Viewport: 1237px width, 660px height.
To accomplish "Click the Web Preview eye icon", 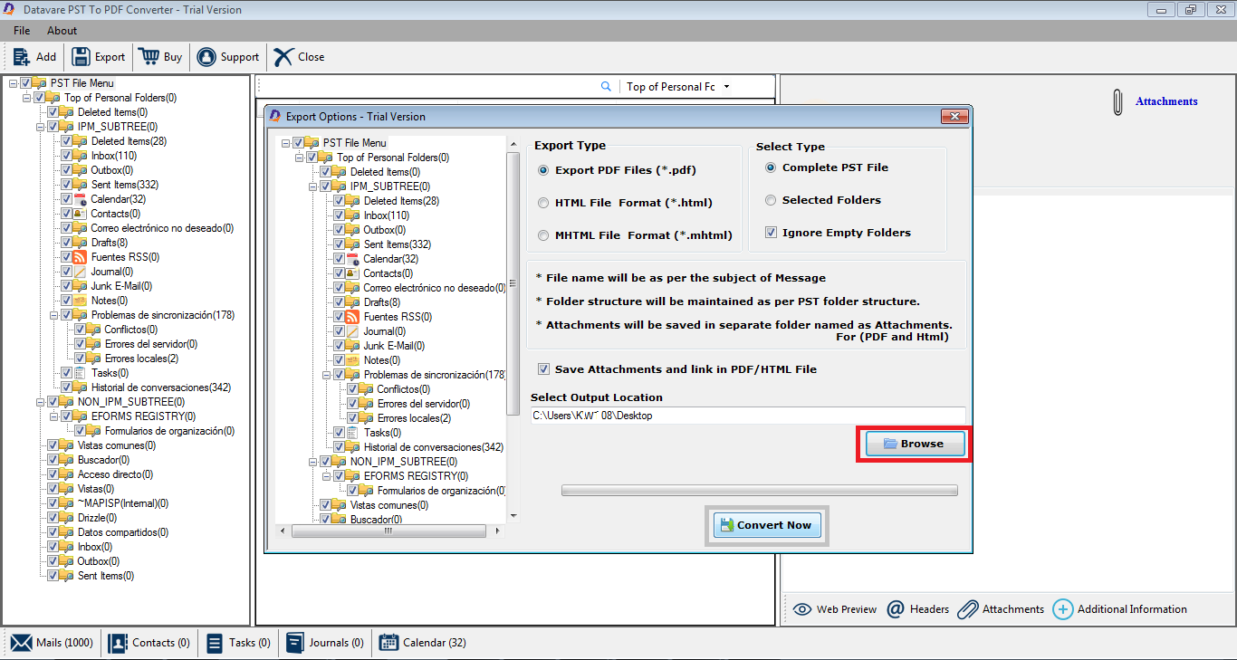I will coord(802,609).
